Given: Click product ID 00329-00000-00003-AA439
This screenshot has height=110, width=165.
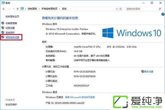Looking at the screenshot, I should coord(70,103).
